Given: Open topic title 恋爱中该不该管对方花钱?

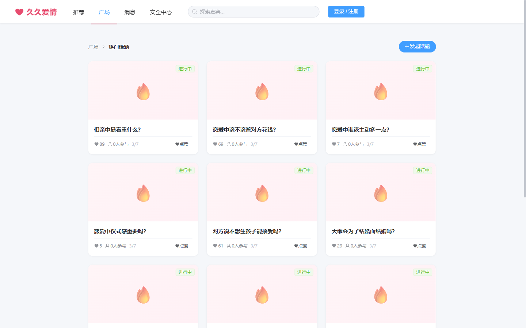Looking at the screenshot, I should coord(244,130).
